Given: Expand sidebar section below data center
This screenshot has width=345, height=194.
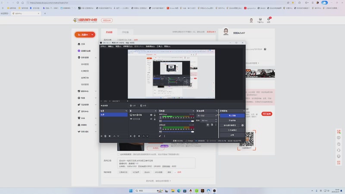Looking at the screenshot, I should pos(96,98).
